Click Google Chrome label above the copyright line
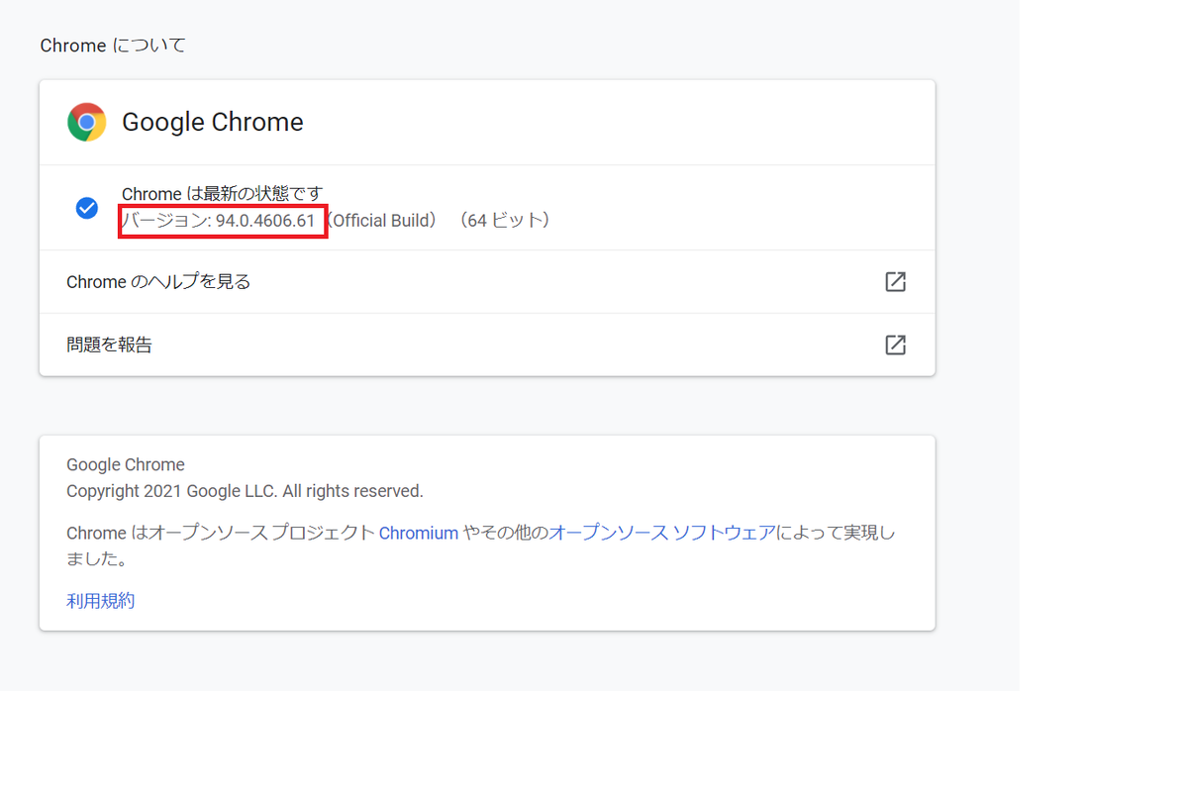1188x792 pixels. point(126,464)
